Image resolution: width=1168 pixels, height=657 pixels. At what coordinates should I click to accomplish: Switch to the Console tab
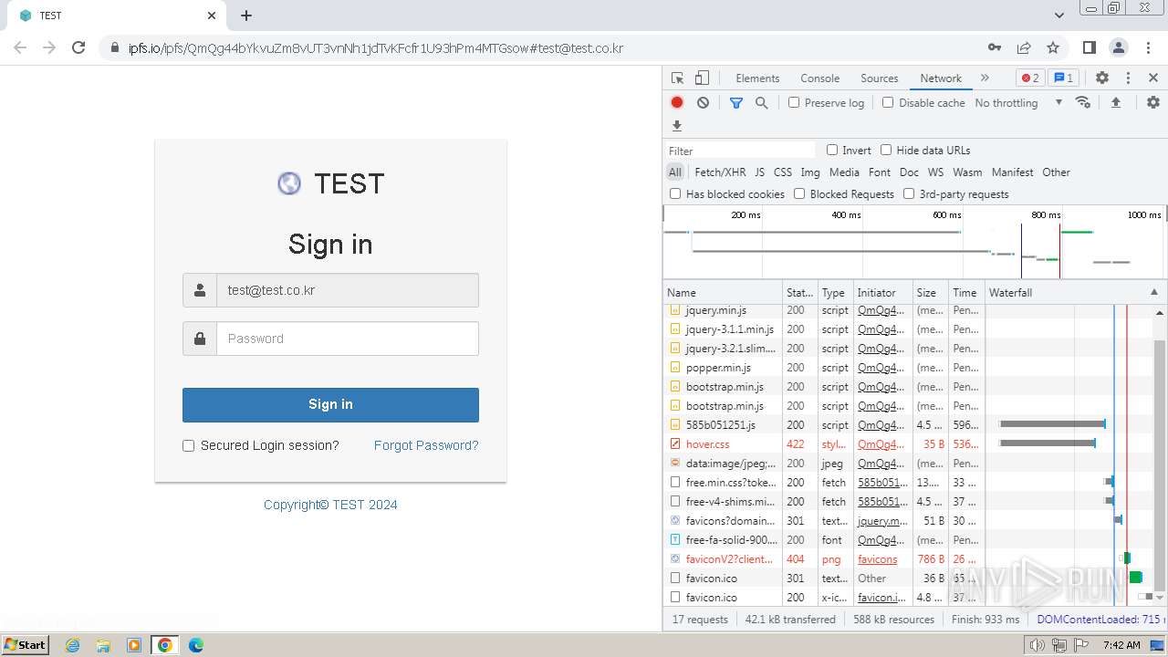(819, 78)
